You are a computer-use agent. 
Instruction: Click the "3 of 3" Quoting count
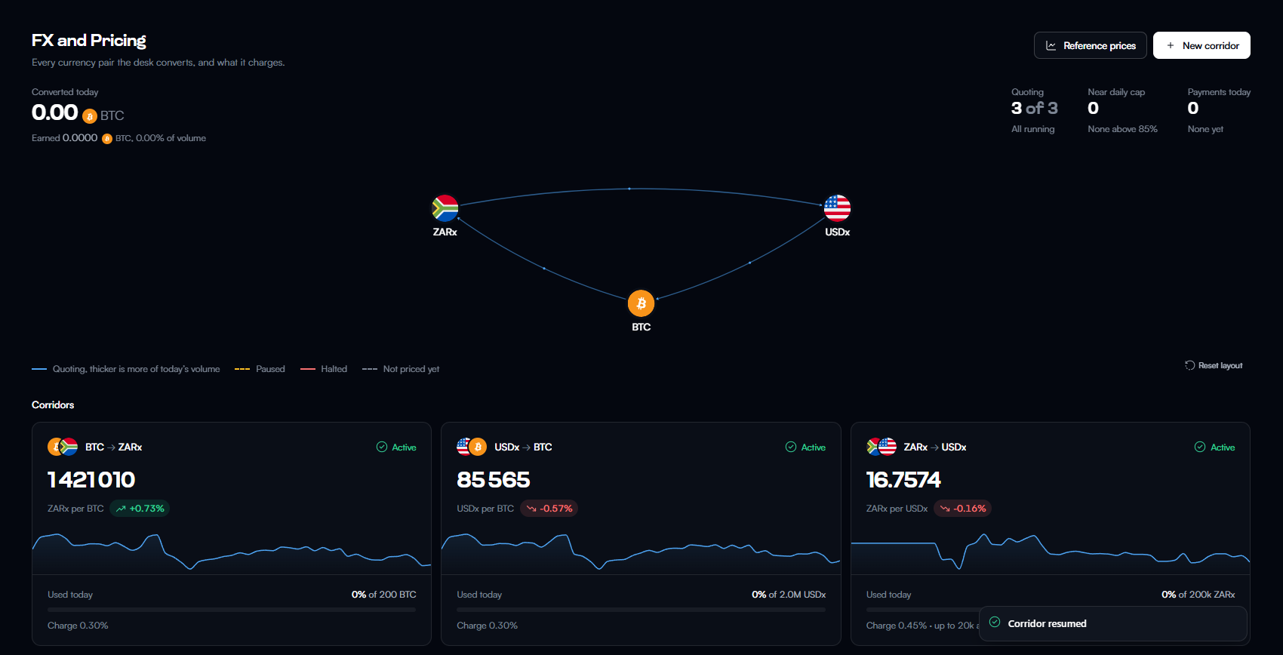[x=1035, y=109]
